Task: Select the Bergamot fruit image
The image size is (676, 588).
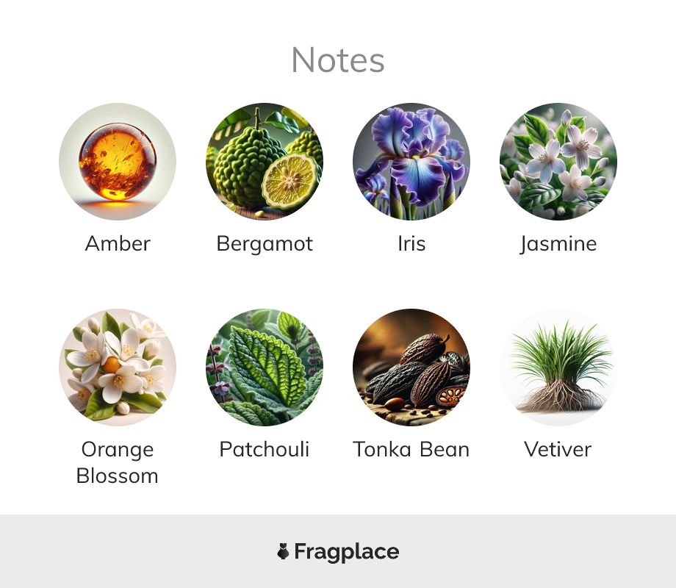Action: [265, 162]
